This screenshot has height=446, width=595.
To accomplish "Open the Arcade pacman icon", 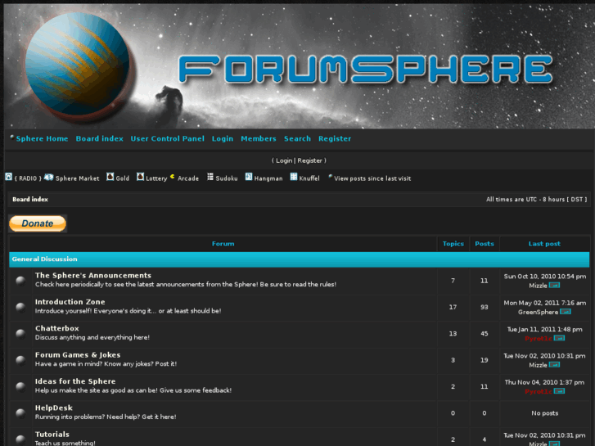I will (x=172, y=177).
